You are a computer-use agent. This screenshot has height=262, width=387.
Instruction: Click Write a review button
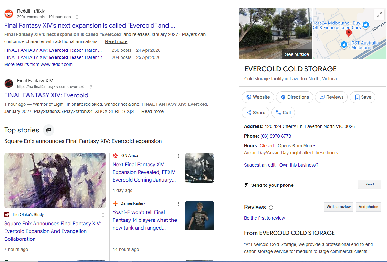coord(339,207)
